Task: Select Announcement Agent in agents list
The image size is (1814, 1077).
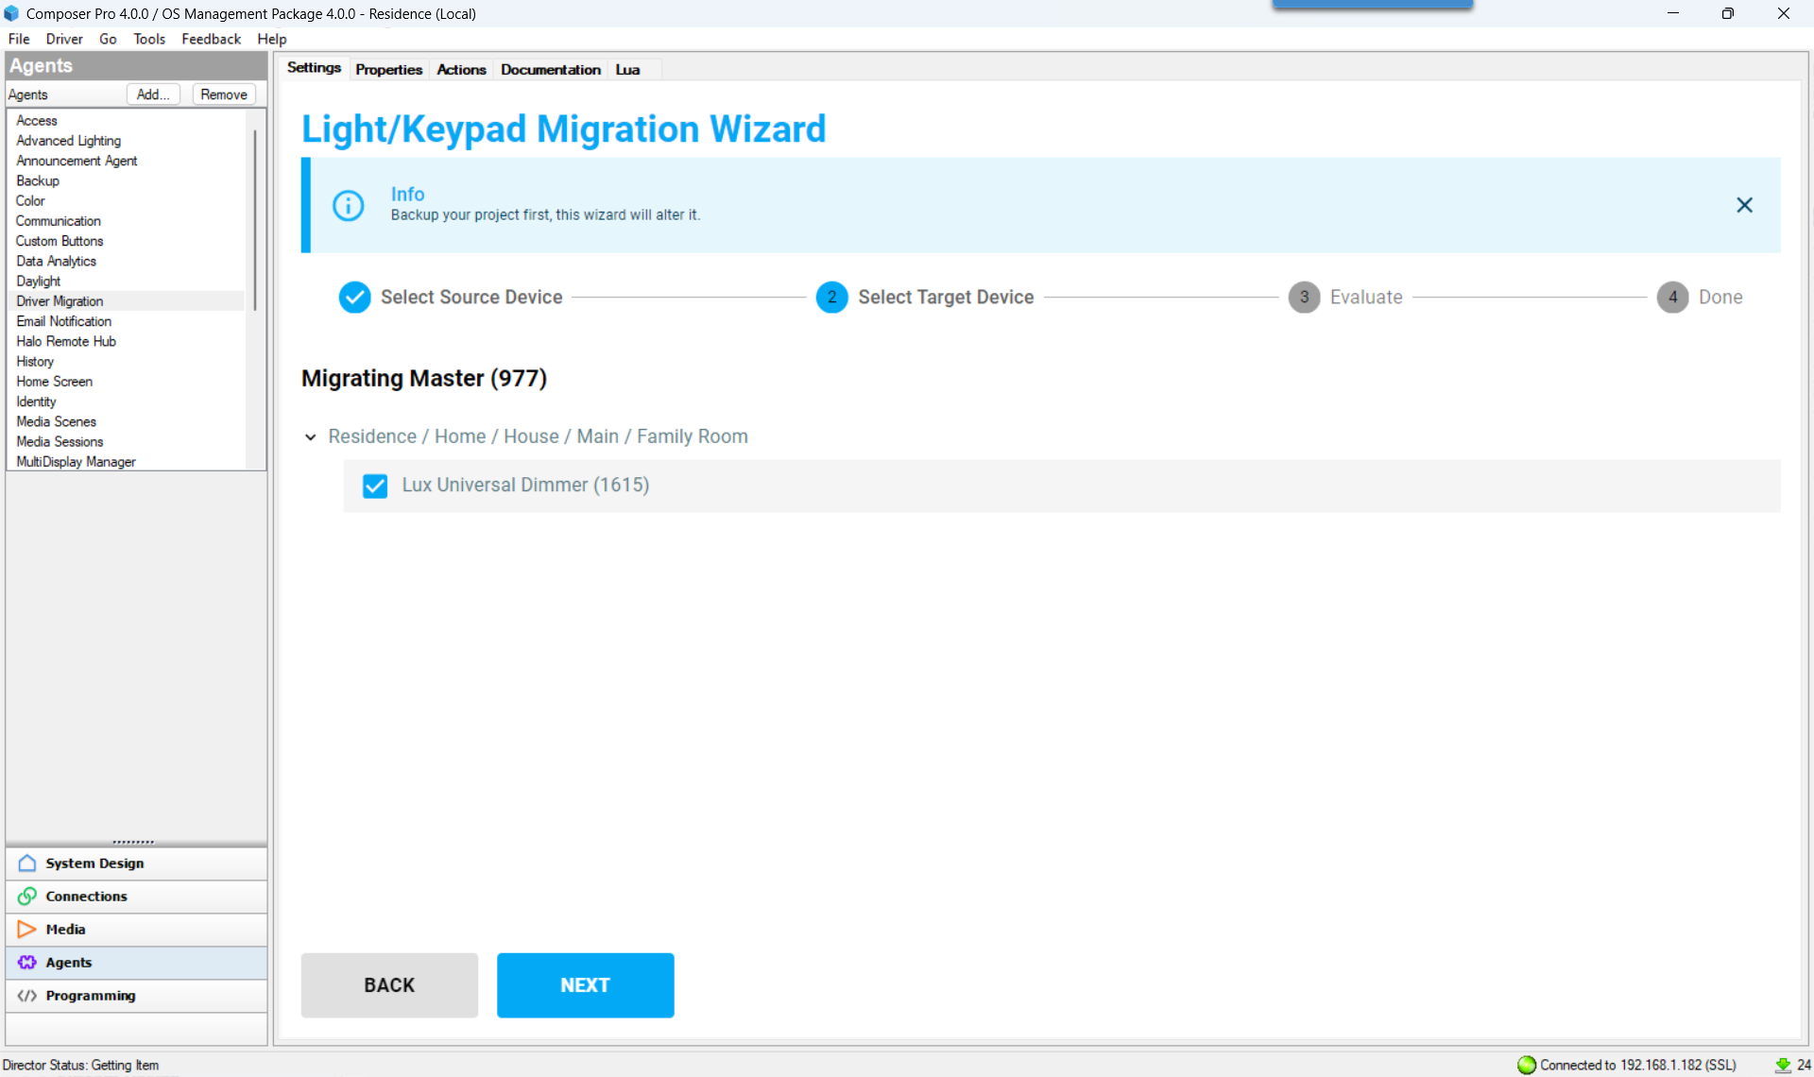Action: click(x=77, y=161)
